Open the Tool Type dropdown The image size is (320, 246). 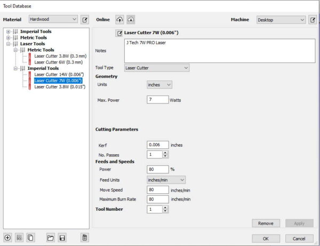point(156,68)
